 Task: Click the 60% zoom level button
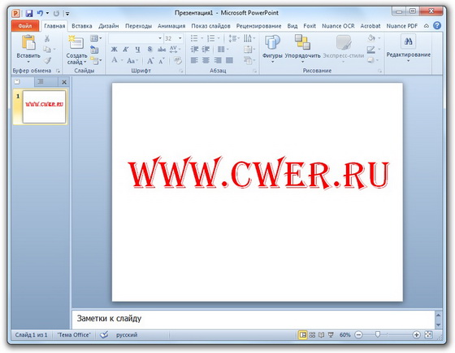point(344,334)
